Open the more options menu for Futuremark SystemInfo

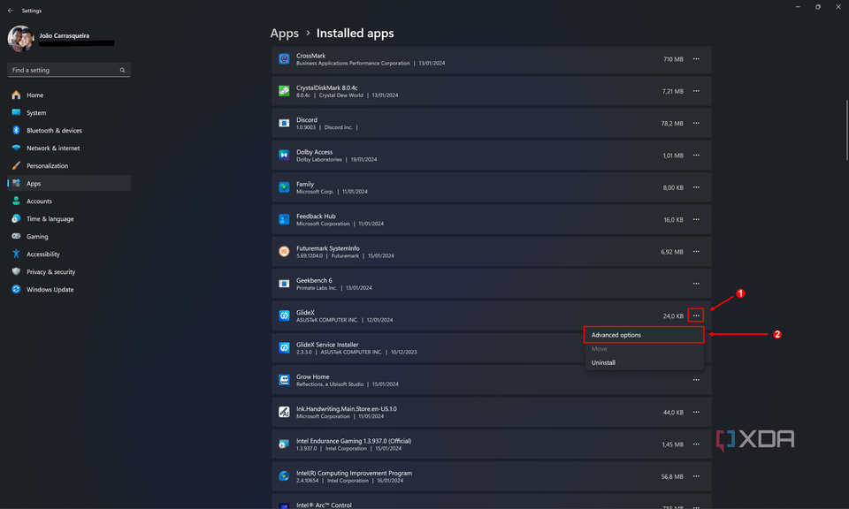pyautogui.click(x=696, y=252)
